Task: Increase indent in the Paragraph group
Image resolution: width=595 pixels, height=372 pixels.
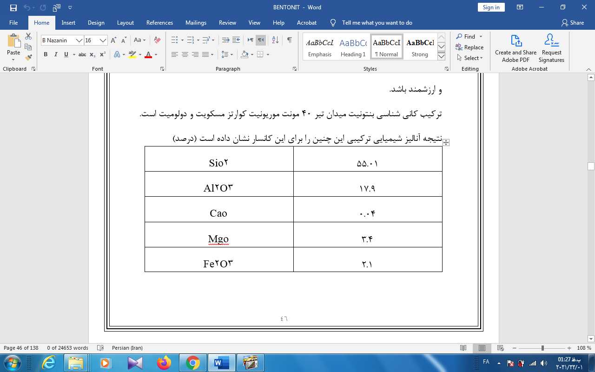Action: pyautogui.click(x=236, y=40)
